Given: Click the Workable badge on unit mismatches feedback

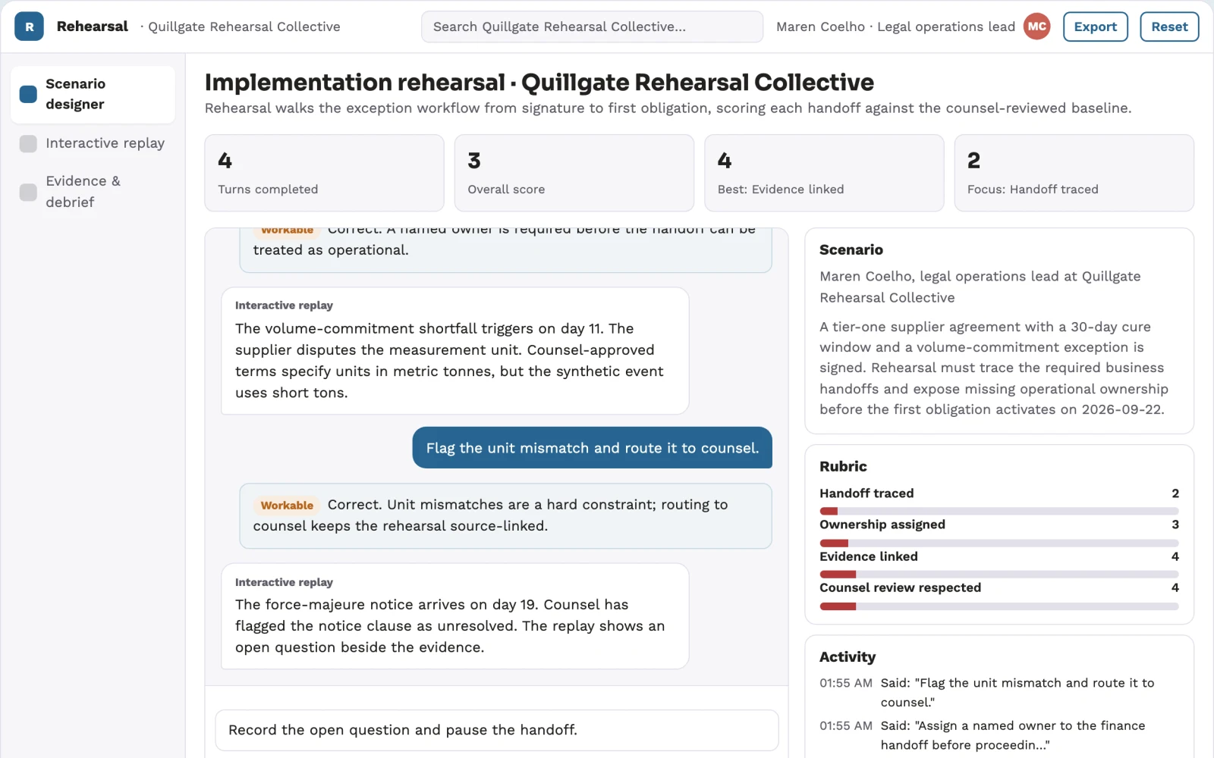Looking at the screenshot, I should point(287,506).
